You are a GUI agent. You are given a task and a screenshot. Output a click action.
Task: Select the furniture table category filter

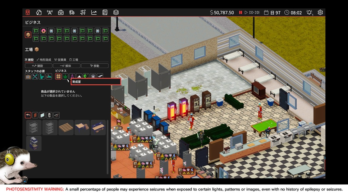28,115
